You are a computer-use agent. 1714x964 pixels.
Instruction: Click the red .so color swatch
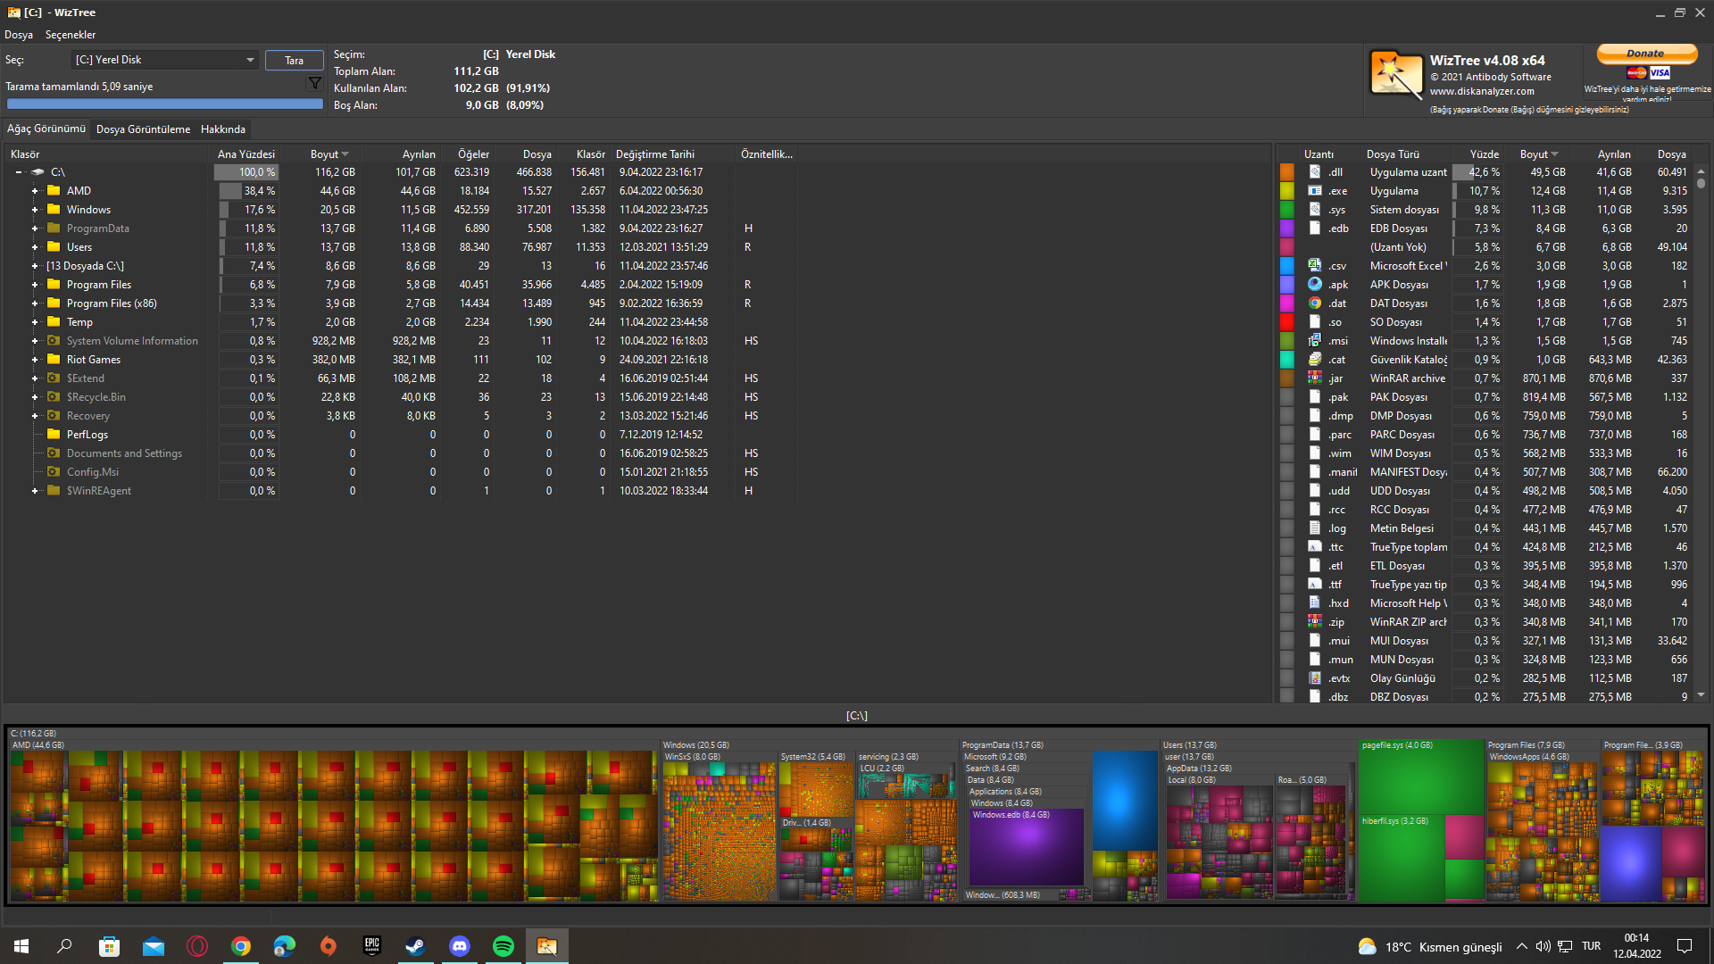[x=1286, y=321]
